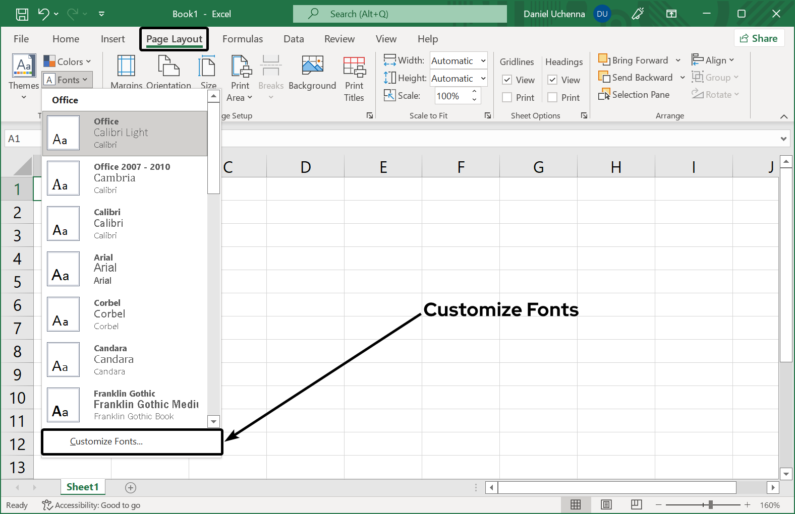This screenshot has width=795, height=514.
Task: Select the Office Calibri Light font theme
Action: click(125, 133)
